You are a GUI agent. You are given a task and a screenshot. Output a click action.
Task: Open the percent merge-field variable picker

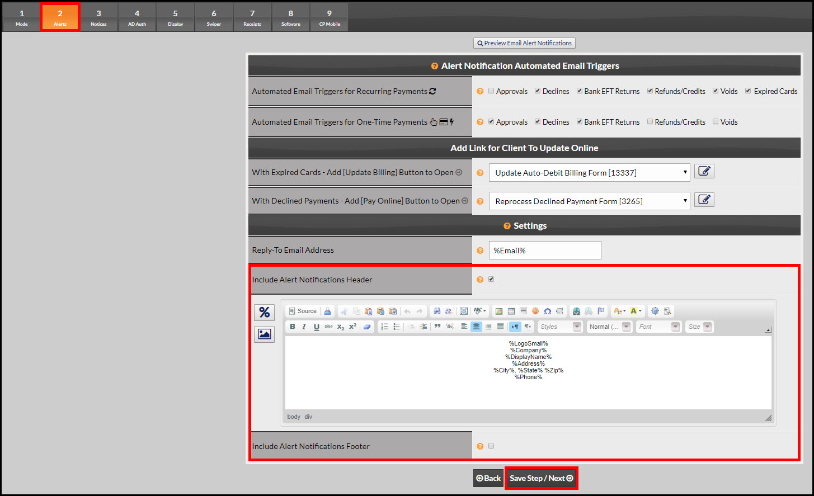[264, 312]
